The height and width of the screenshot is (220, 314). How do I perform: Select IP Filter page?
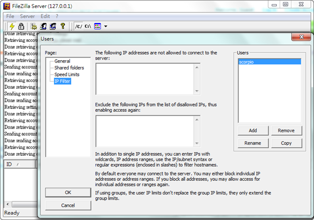(x=62, y=81)
